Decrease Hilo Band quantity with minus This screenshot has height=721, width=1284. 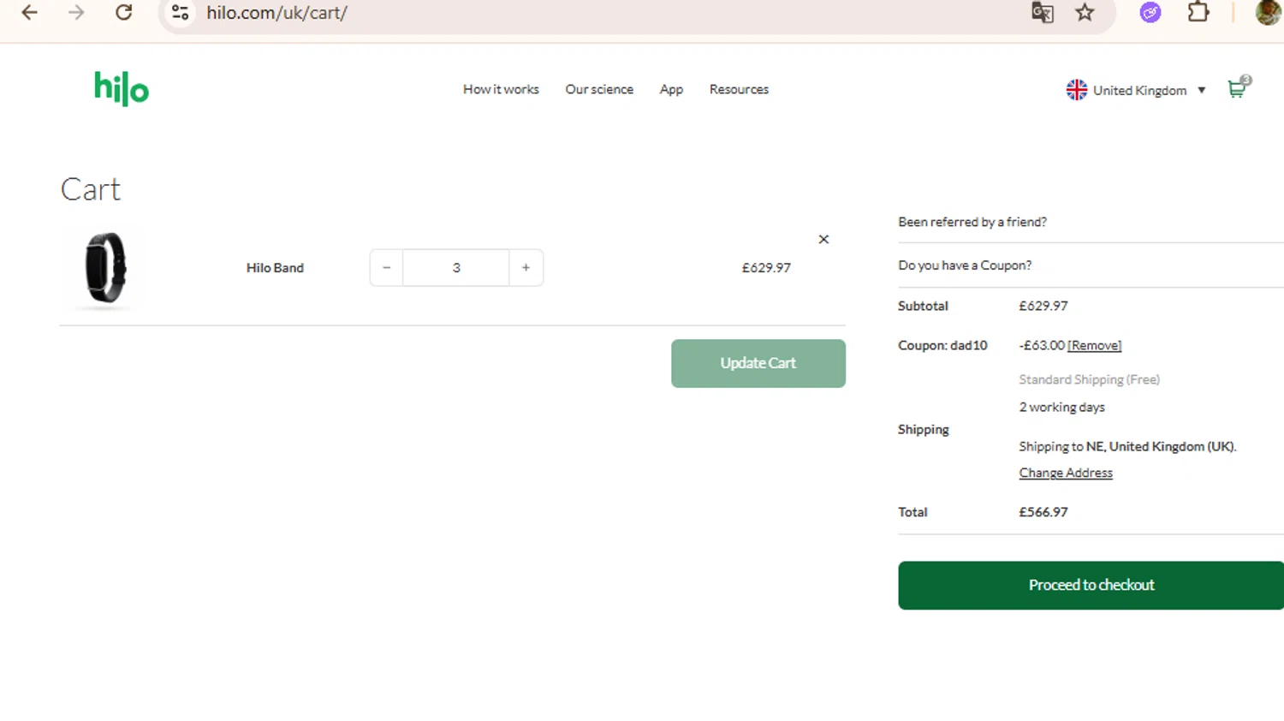click(386, 268)
